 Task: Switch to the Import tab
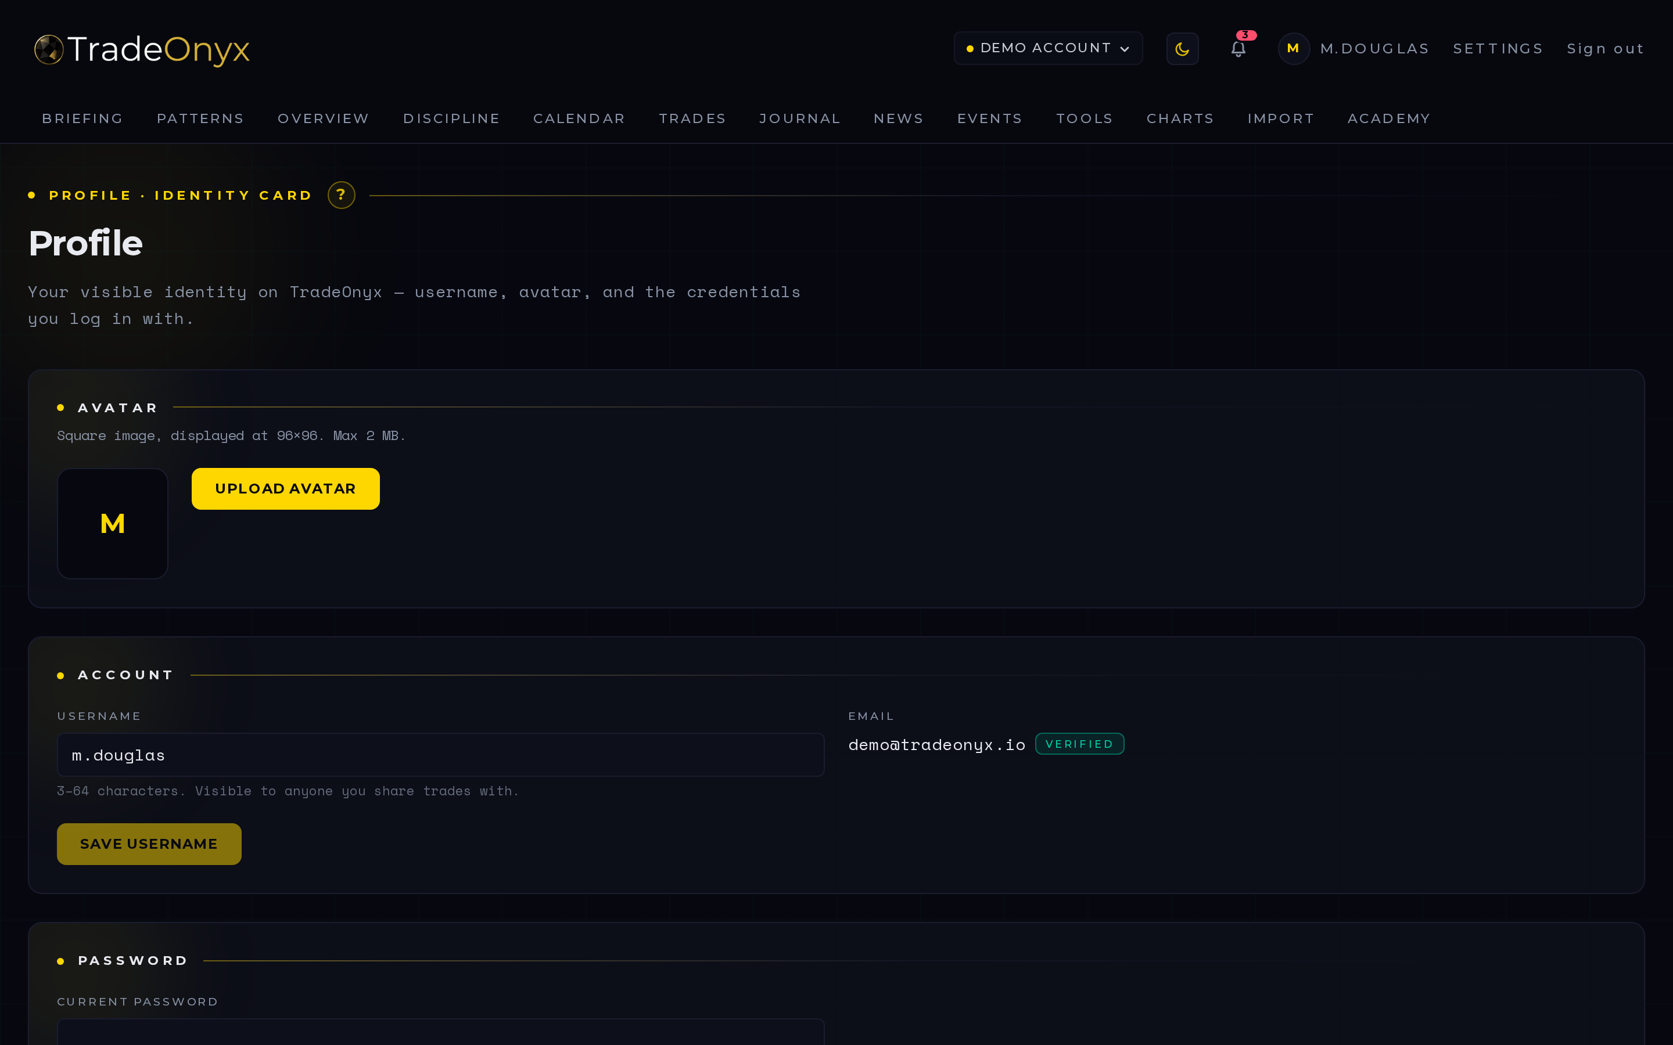pyautogui.click(x=1281, y=118)
